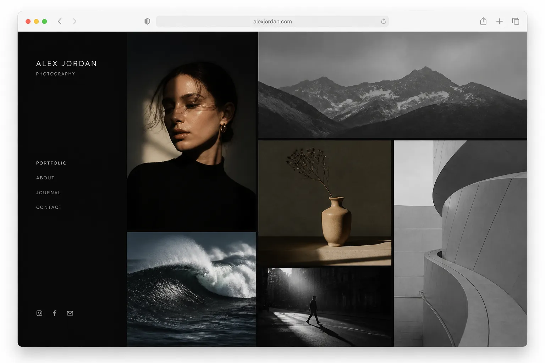Open the Instagram profile icon
The image size is (545, 363).
[39, 313]
